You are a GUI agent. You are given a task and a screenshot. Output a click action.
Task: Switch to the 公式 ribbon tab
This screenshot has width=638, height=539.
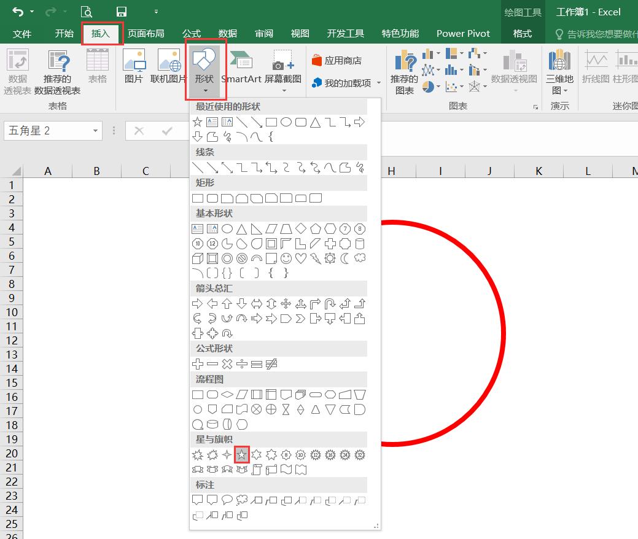pos(192,34)
